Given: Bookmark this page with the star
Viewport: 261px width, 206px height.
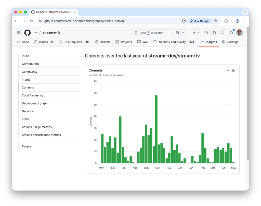Looking at the screenshot, I should tap(216, 21).
